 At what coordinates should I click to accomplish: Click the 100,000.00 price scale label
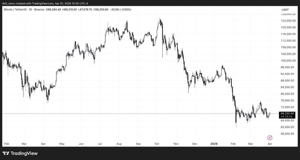coord(287,61)
